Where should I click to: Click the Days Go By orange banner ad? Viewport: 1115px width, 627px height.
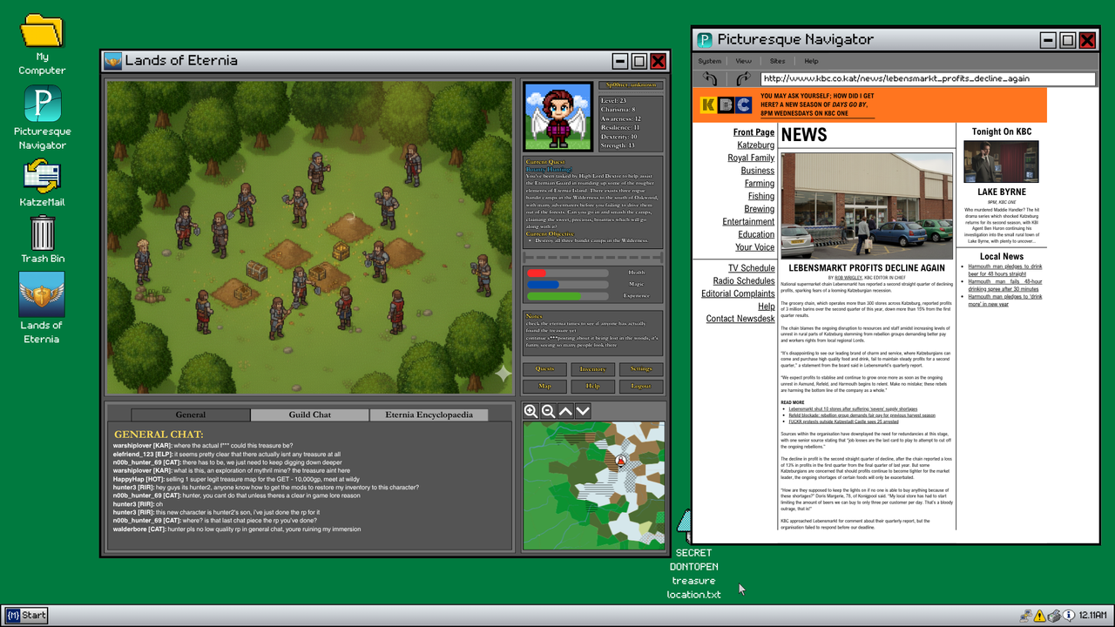pos(870,104)
